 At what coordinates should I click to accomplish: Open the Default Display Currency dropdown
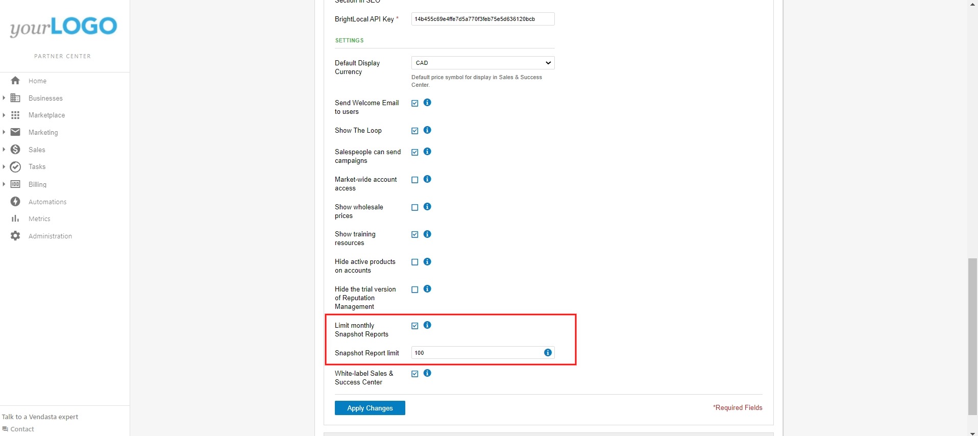[483, 63]
